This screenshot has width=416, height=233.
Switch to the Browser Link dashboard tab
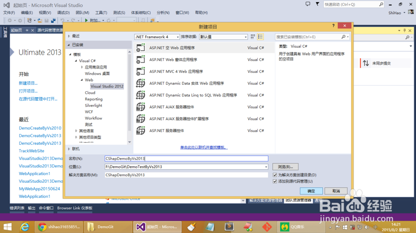click(75, 208)
